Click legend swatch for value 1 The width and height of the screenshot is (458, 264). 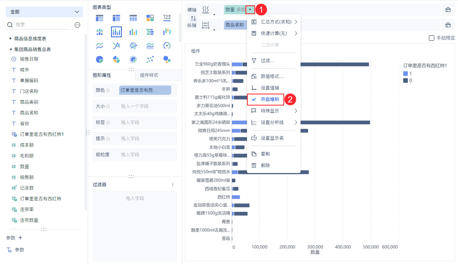point(406,73)
